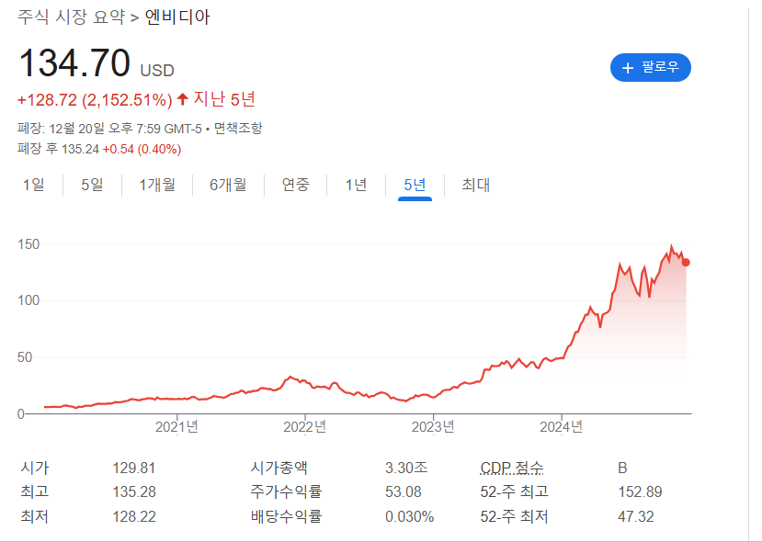Click the USD currency label
This screenshot has width=762, height=542.
157,71
